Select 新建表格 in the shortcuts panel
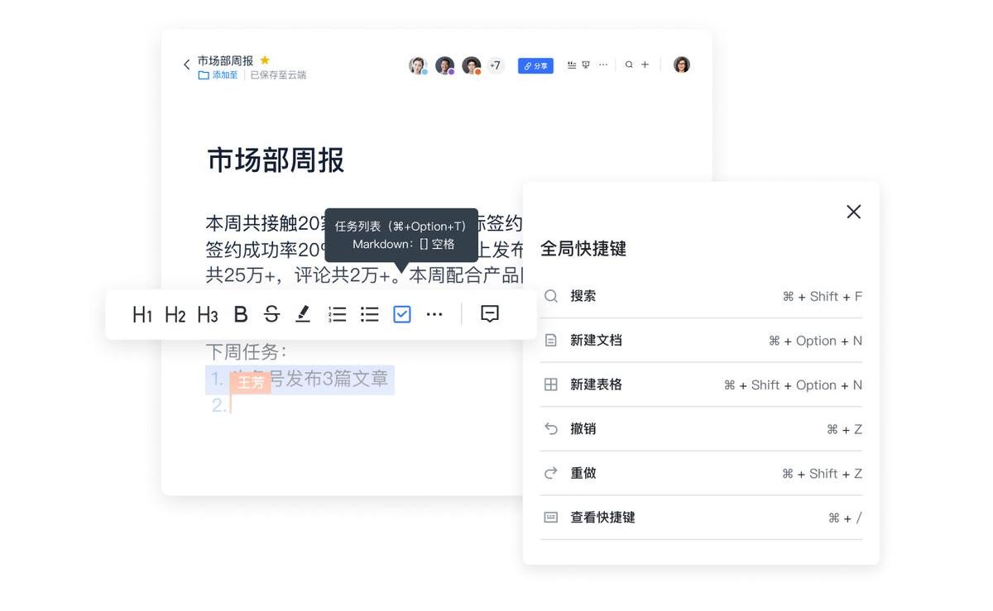 coord(596,384)
